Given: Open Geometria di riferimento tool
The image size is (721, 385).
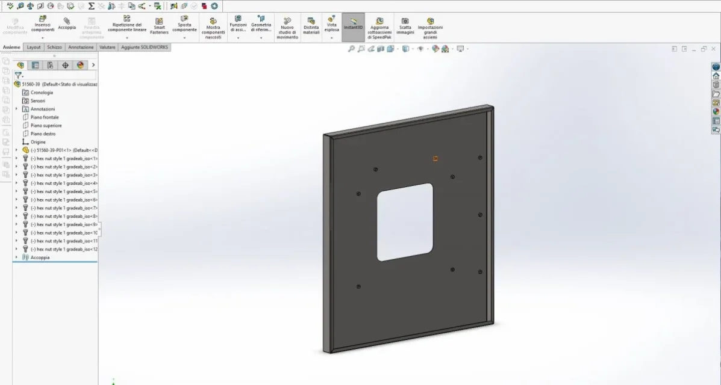Looking at the screenshot, I should click(261, 24).
